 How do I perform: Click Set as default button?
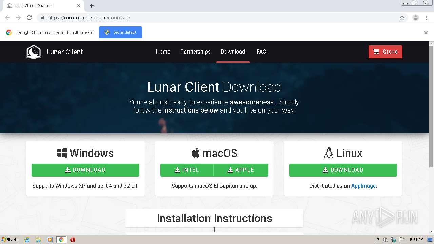point(120,32)
